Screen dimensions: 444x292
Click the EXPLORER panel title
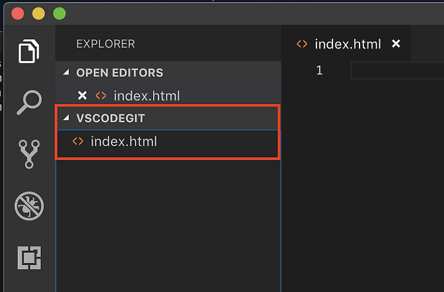pos(105,44)
